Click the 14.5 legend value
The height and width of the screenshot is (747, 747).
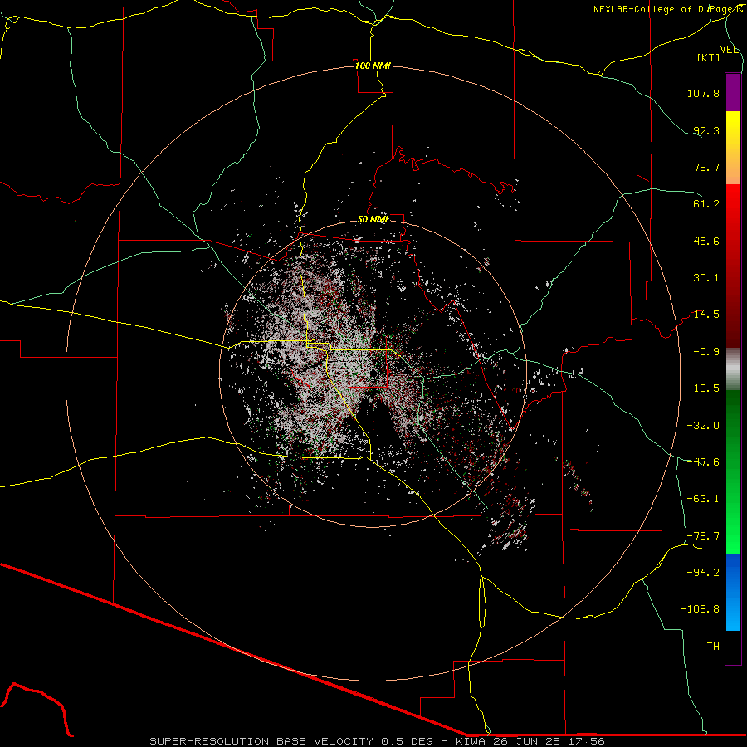pos(706,315)
